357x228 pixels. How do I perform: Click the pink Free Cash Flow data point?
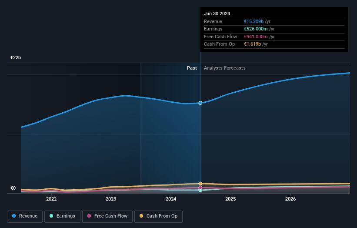click(200, 188)
